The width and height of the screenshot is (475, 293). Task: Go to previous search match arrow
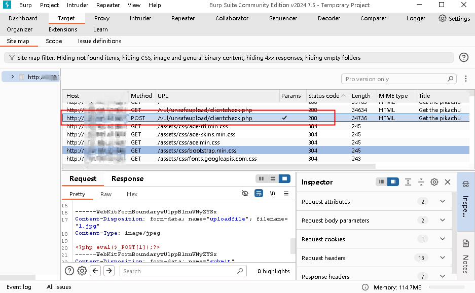[x=95, y=271]
